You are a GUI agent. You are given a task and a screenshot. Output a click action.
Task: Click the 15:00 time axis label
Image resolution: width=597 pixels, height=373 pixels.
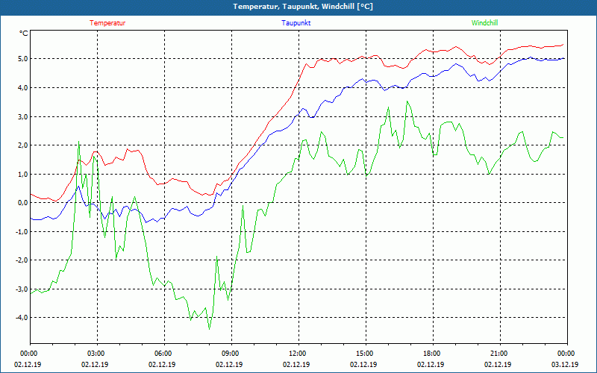tap(366, 354)
